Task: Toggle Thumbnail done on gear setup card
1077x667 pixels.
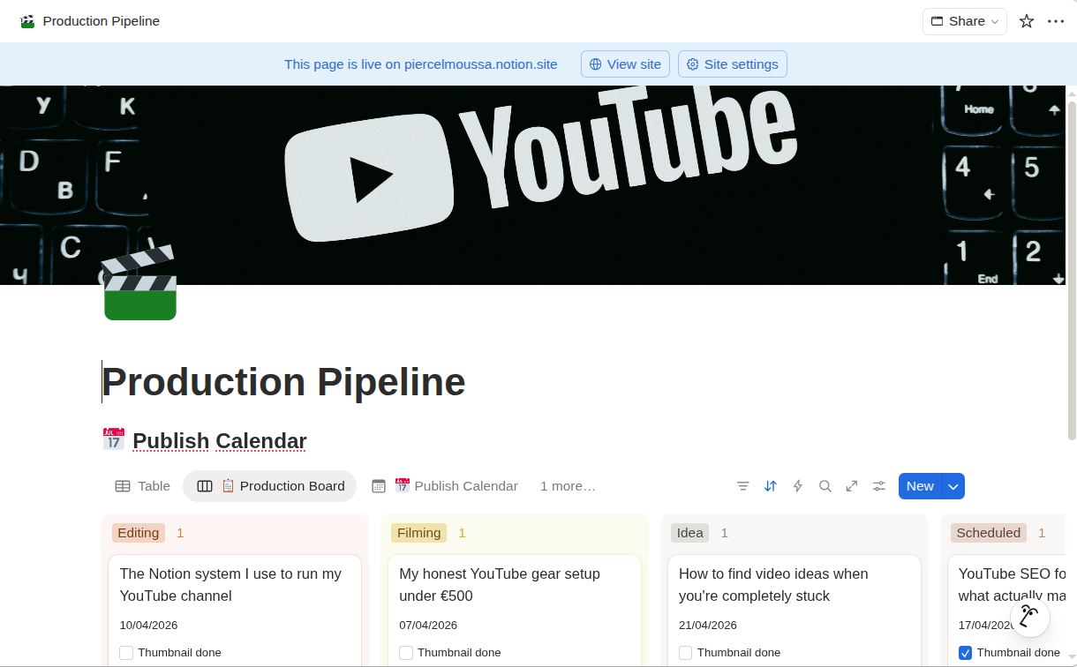Action: coord(406,653)
